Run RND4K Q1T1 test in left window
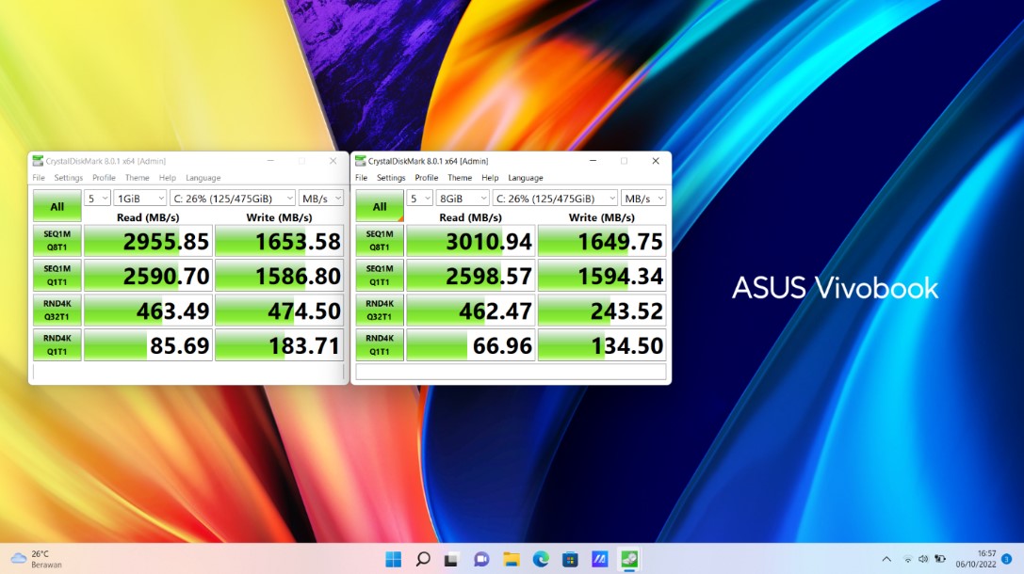 pos(57,344)
